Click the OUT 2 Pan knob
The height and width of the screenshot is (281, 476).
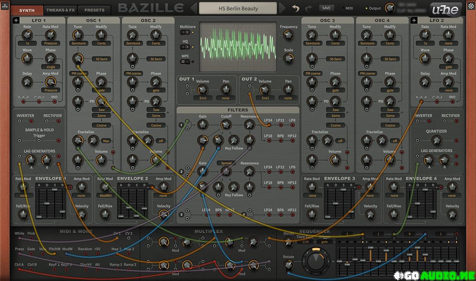click(288, 89)
